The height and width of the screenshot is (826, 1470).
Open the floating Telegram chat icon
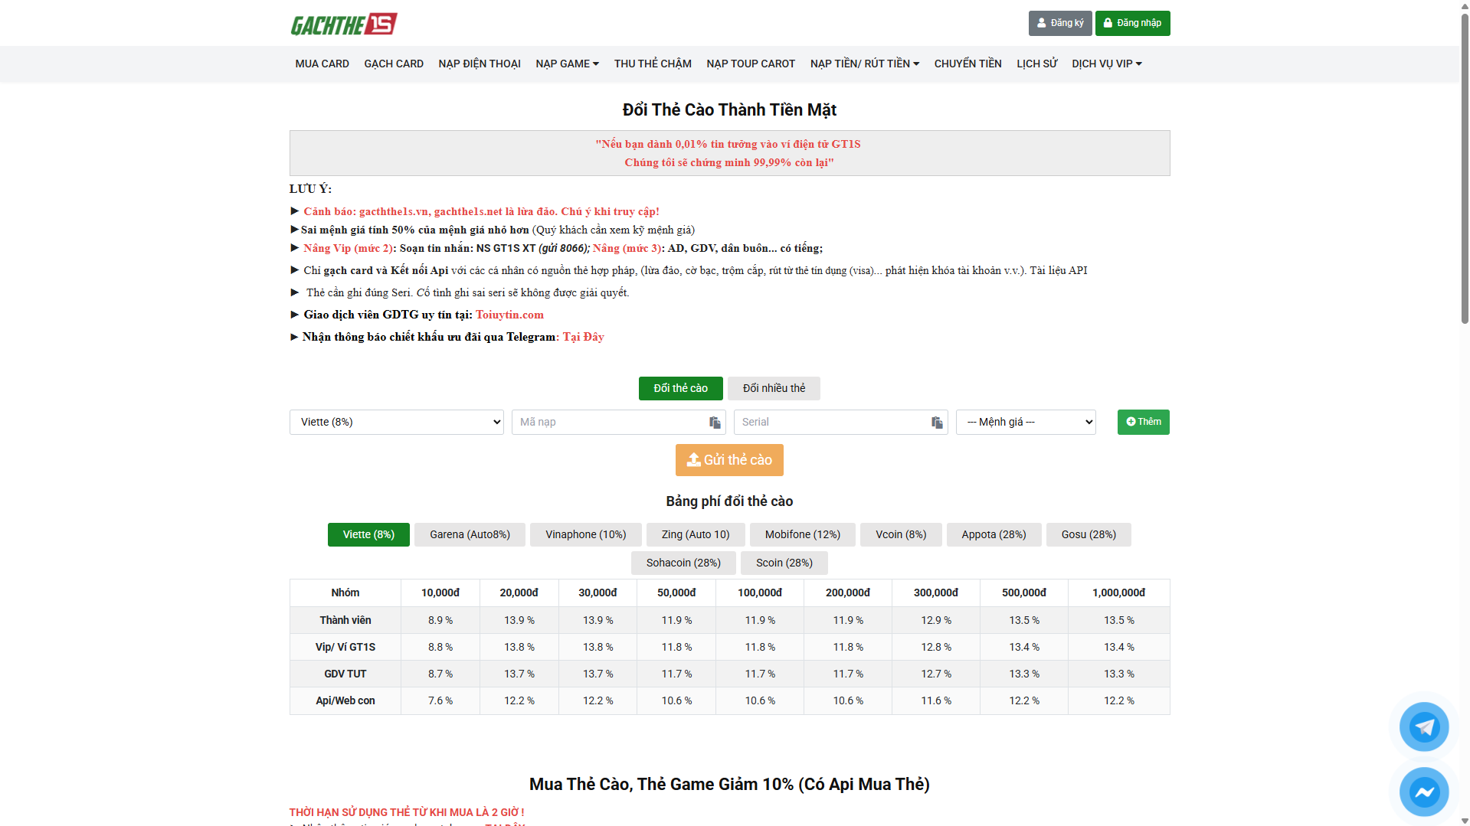coord(1423,726)
